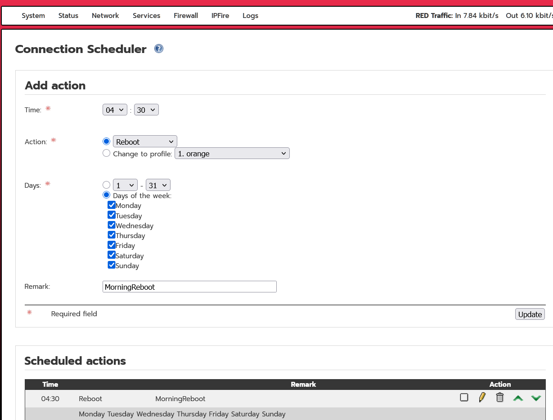
Task: Open the Status menu
Action: click(68, 16)
